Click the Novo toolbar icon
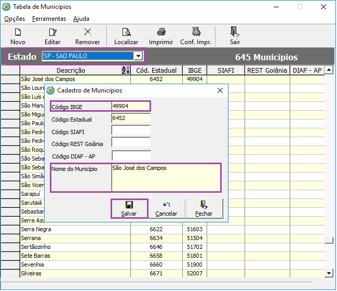This screenshot has height=291, width=337. click(x=18, y=33)
